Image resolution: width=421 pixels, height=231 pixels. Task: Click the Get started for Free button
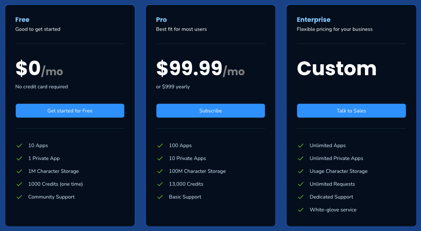pyautogui.click(x=70, y=111)
